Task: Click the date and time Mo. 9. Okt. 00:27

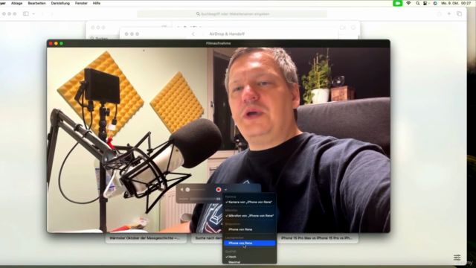Action: click(456, 3)
